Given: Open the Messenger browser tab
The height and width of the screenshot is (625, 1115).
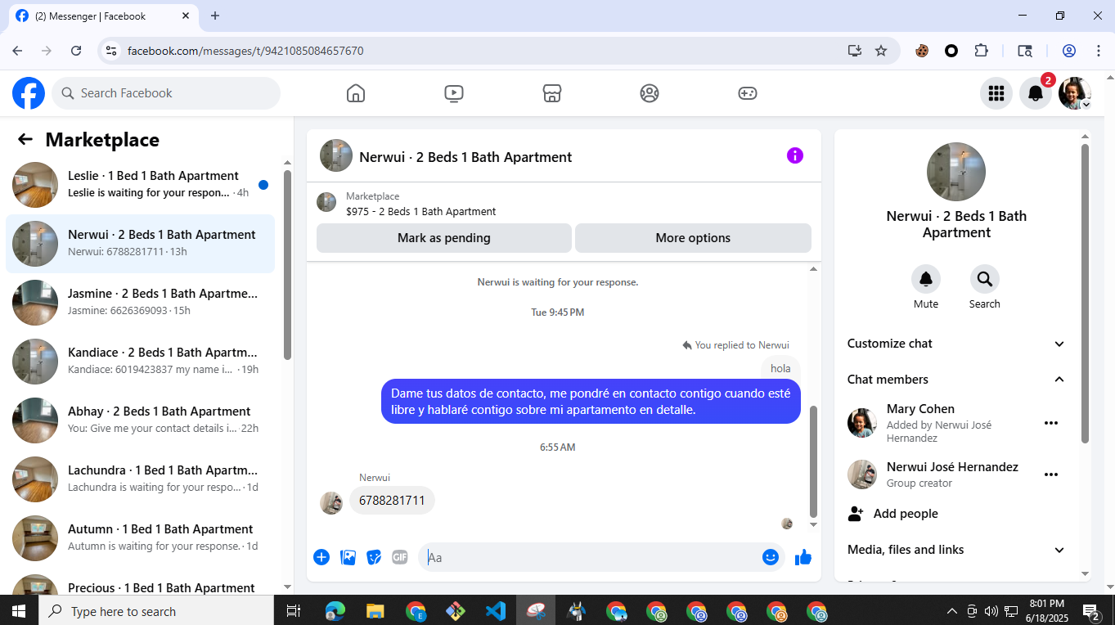Looking at the screenshot, I should [x=103, y=16].
